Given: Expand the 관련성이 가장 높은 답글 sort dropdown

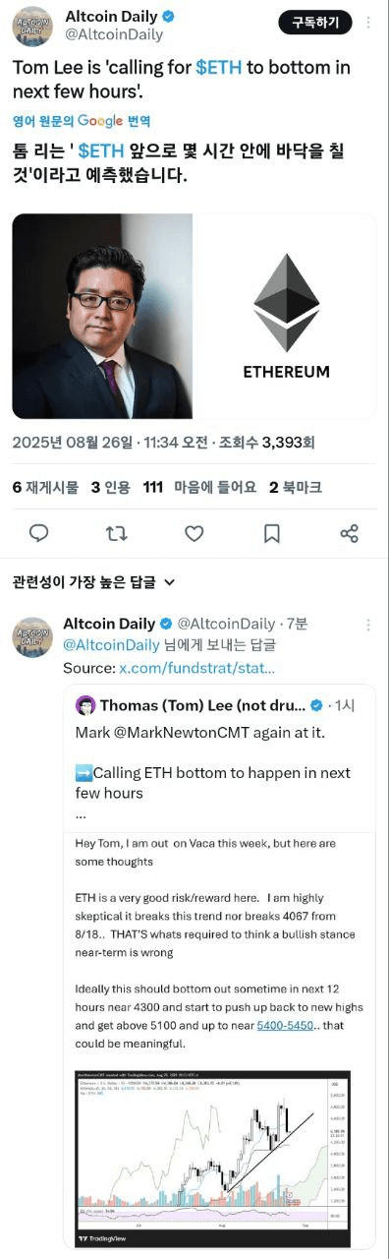Looking at the screenshot, I should tap(93, 582).
